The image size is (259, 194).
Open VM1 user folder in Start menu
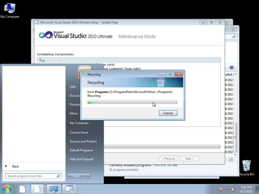point(73,87)
